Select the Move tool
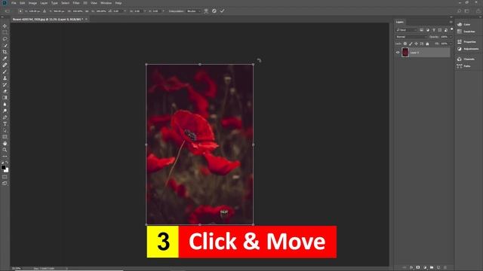This screenshot has width=483, height=271. [5, 26]
